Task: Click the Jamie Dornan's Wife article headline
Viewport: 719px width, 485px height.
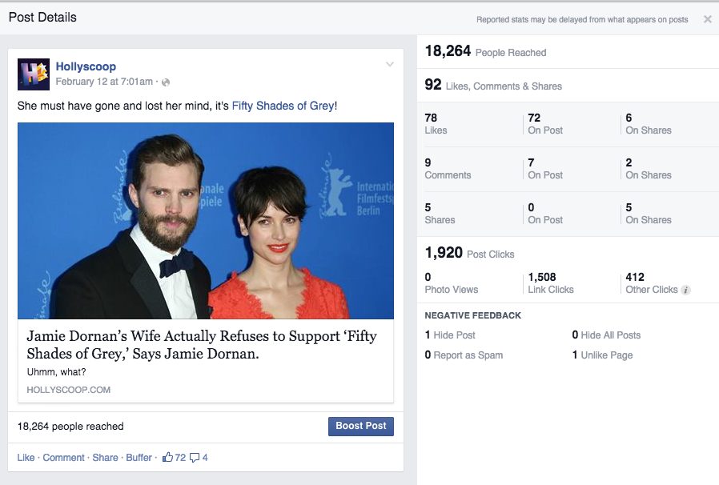Action: pos(202,345)
